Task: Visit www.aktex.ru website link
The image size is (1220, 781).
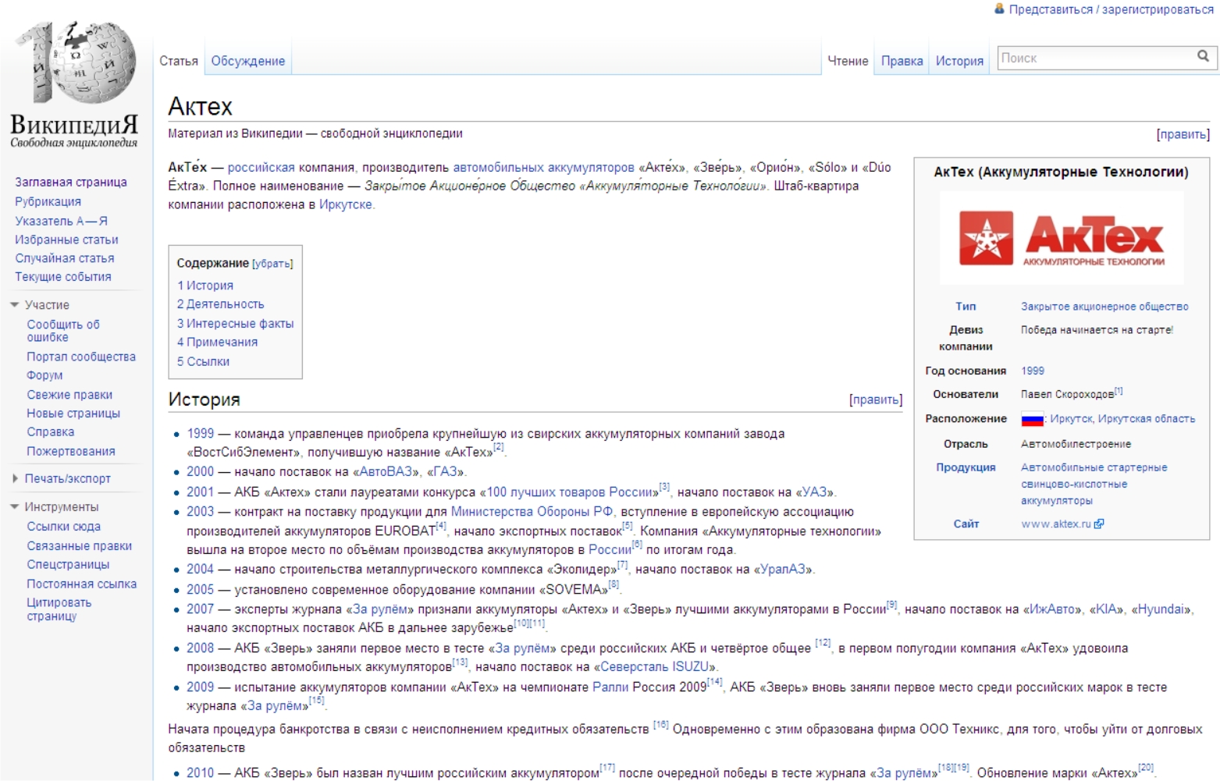Action: coord(1056,524)
